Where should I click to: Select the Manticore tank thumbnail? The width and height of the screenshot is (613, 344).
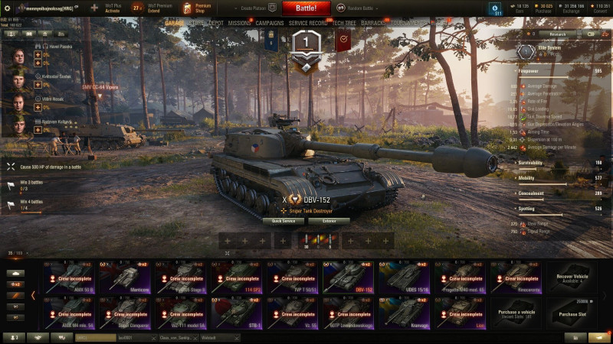125,277
